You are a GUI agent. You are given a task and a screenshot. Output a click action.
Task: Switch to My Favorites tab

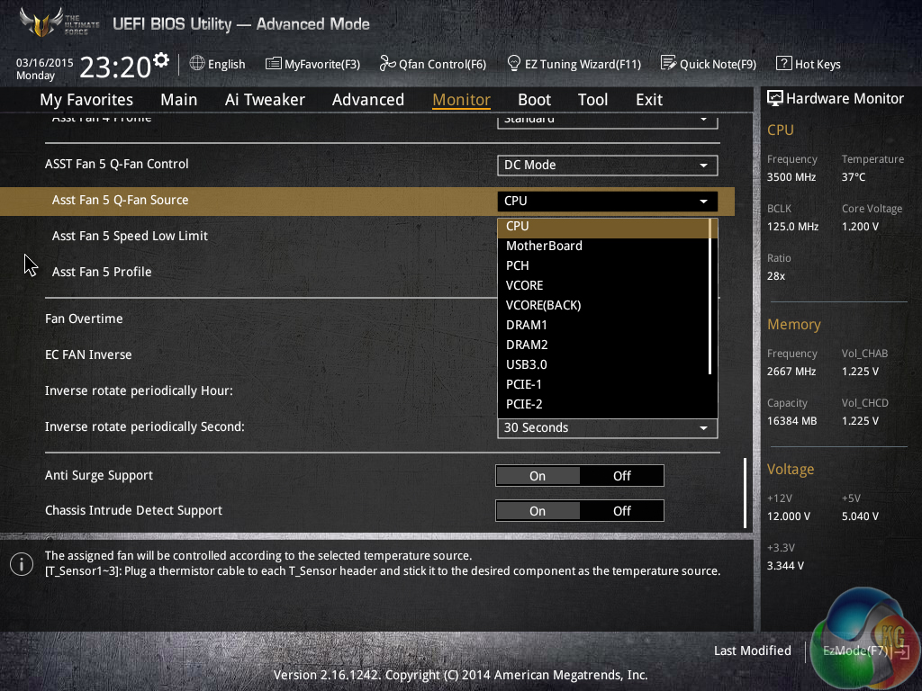[86, 100]
